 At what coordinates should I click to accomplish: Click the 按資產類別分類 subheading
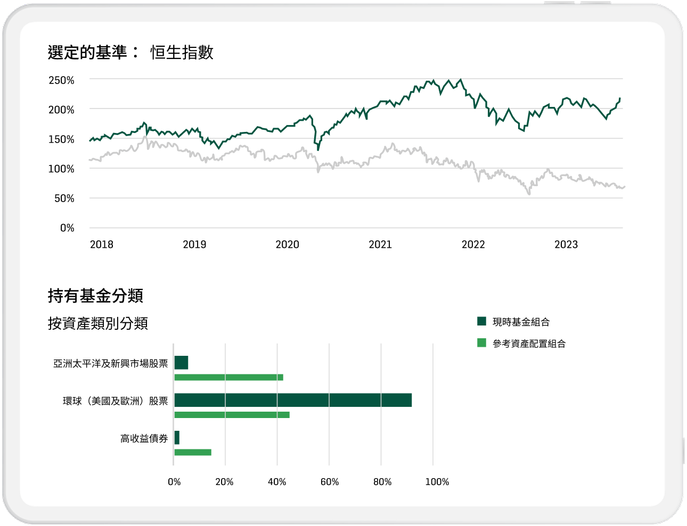(x=98, y=323)
